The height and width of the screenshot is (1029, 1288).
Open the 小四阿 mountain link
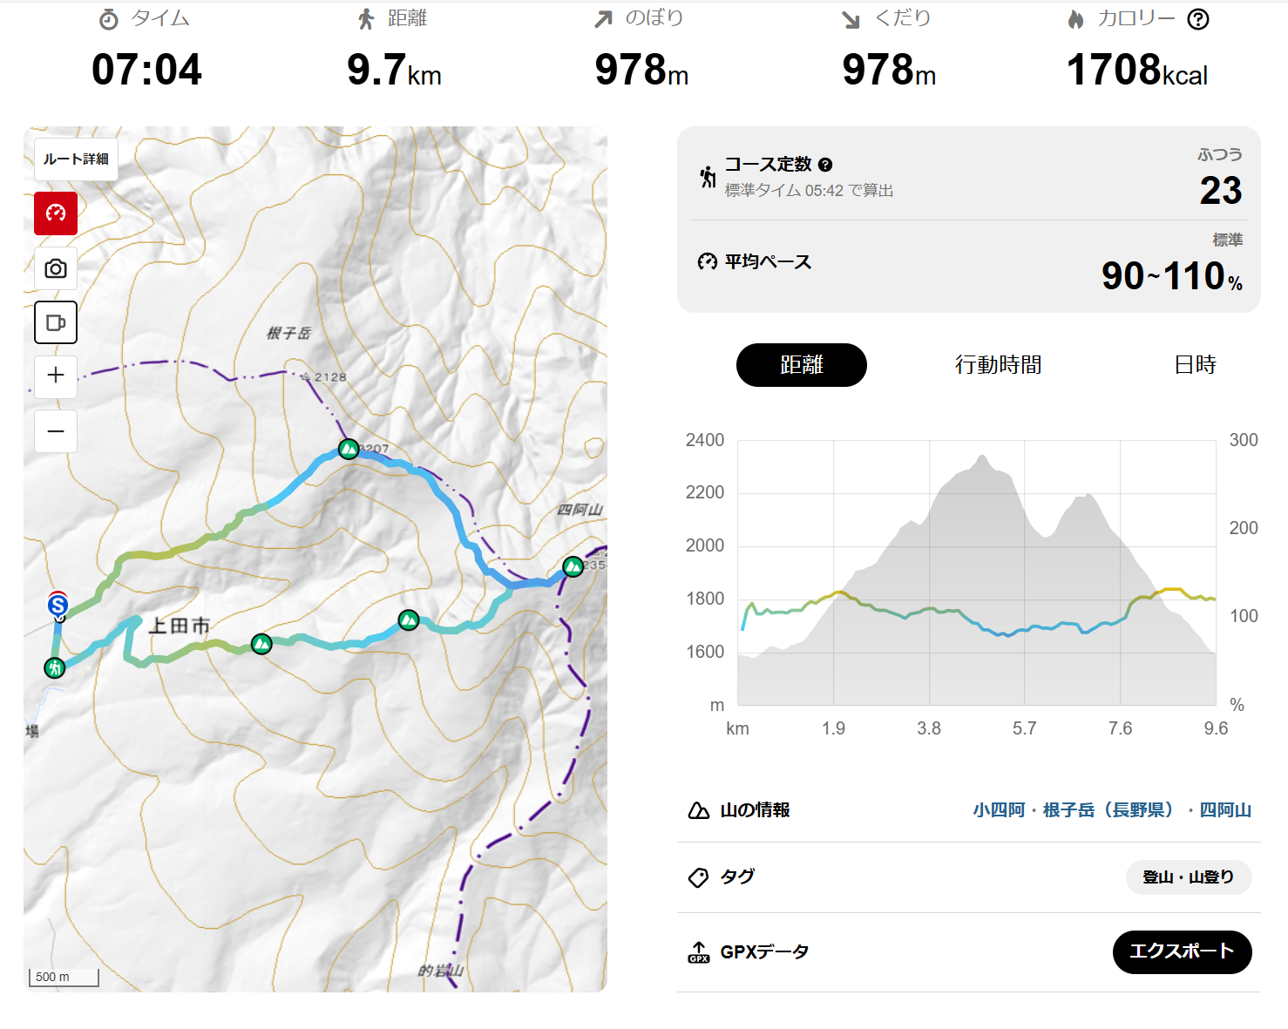[999, 810]
